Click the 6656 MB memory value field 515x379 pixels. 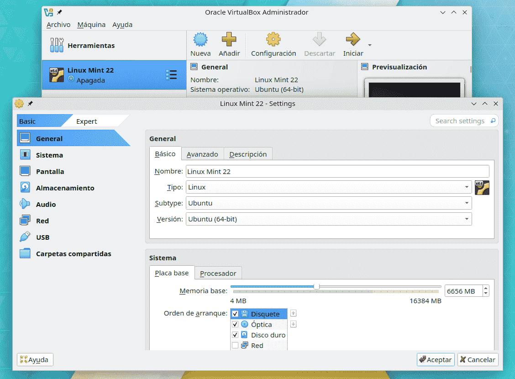point(463,291)
